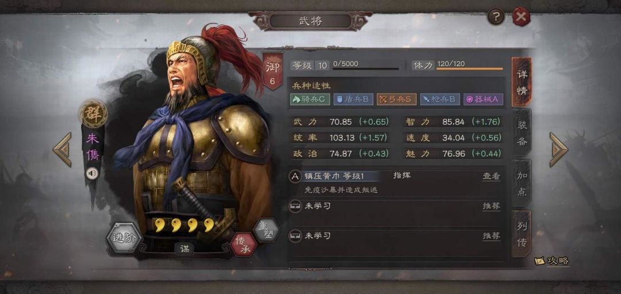Play the general's voice speaker icon

click(x=92, y=173)
